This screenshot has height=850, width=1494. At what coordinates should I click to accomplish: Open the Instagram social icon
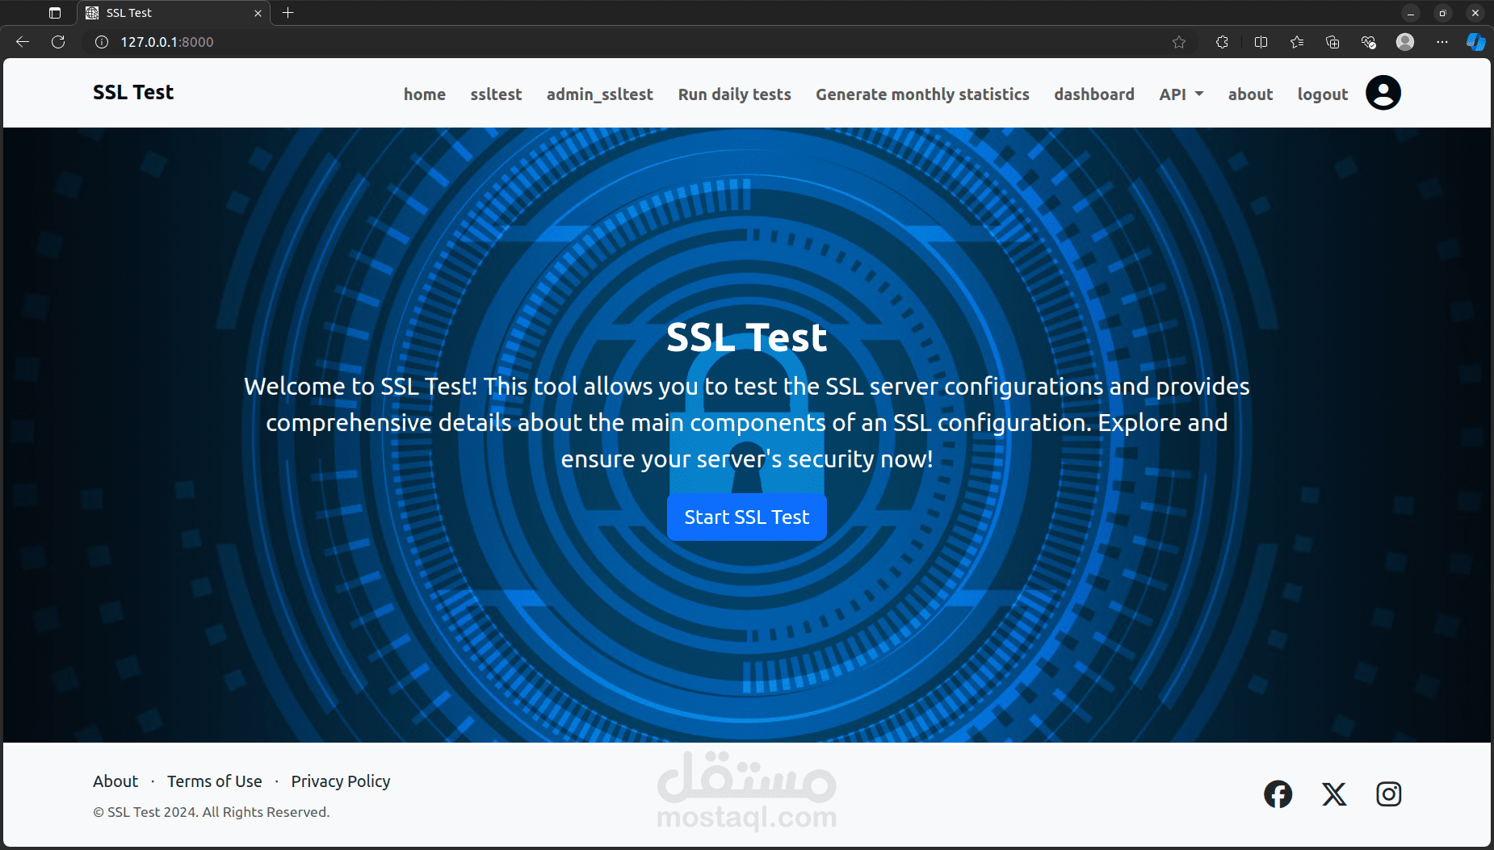coord(1389,794)
